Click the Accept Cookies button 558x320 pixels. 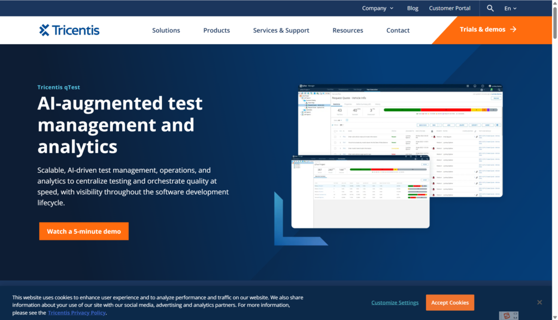click(450, 303)
